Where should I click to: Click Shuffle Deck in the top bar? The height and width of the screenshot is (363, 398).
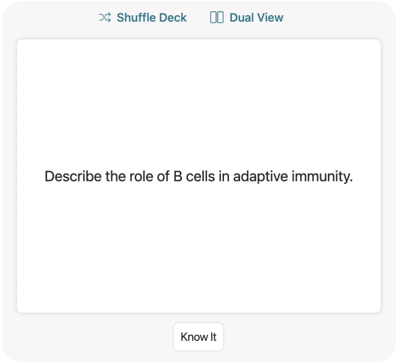142,18
